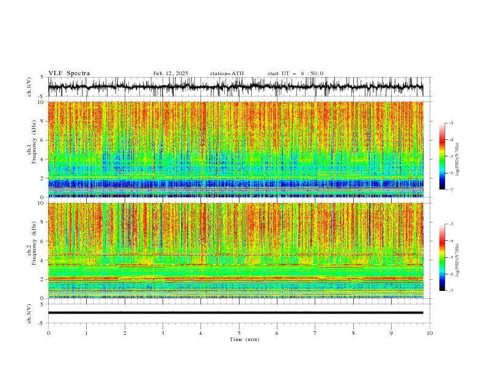Click the "8" kHz tick on ch.1 frequency axis
Image resolution: width=484 pixels, height=374 pixels.
[43, 121]
